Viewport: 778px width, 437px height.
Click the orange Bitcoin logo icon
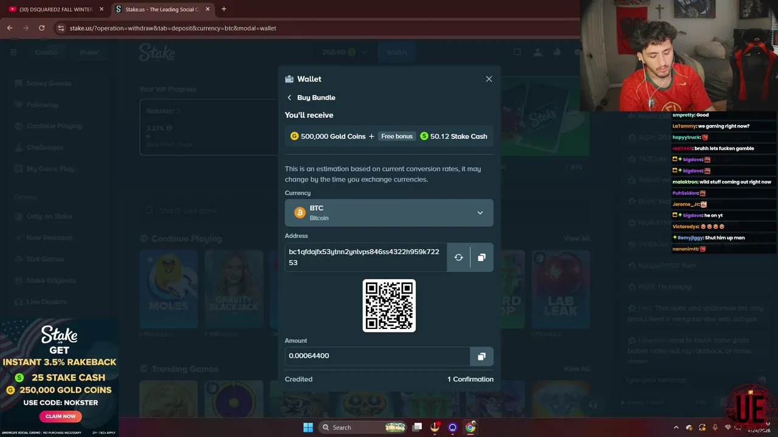click(x=300, y=212)
